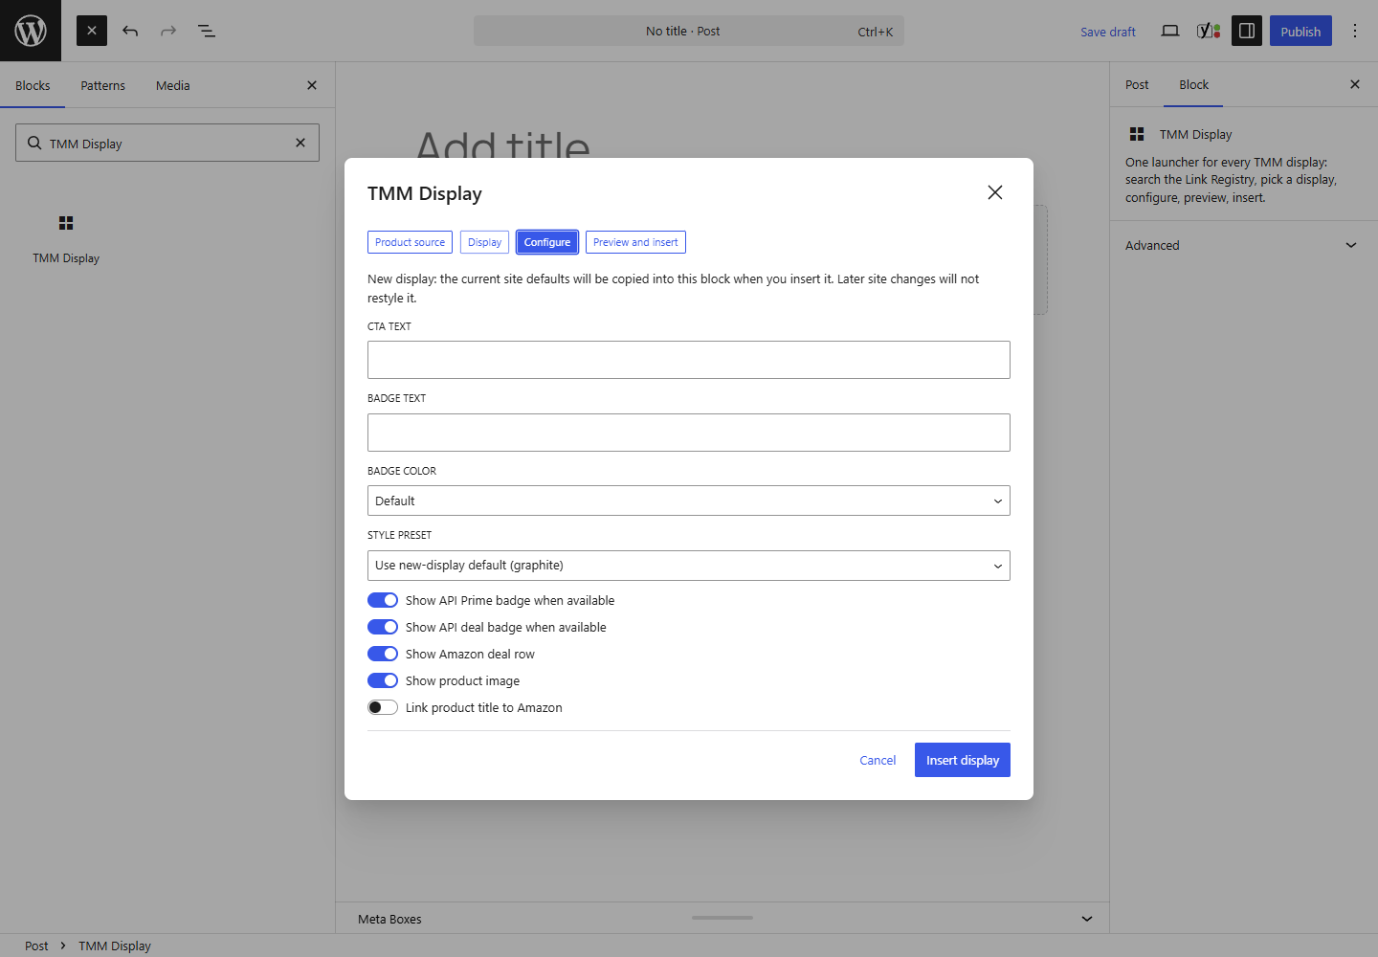Focus the block search field

tap(167, 143)
